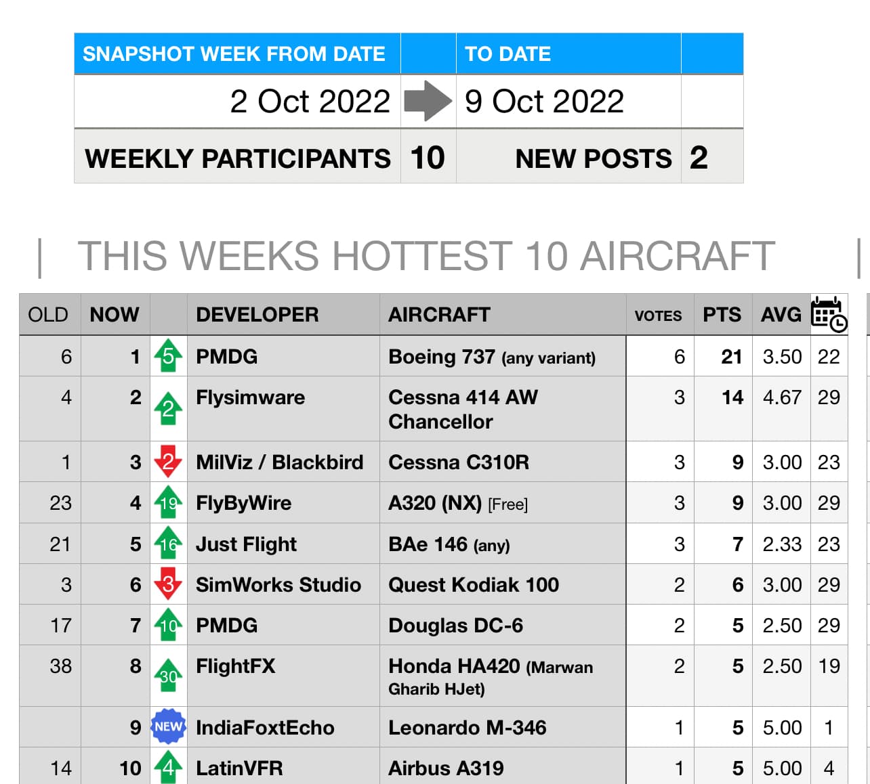870x784 pixels.
Task: Click the green up-5 arrow for PMDG Boeing 737
Action: (168, 356)
